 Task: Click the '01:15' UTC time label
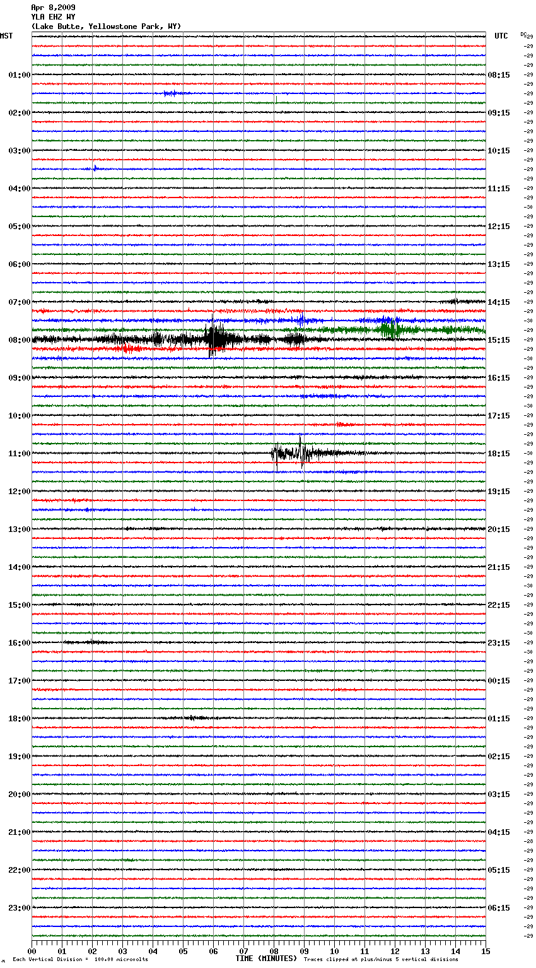[x=499, y=719]
